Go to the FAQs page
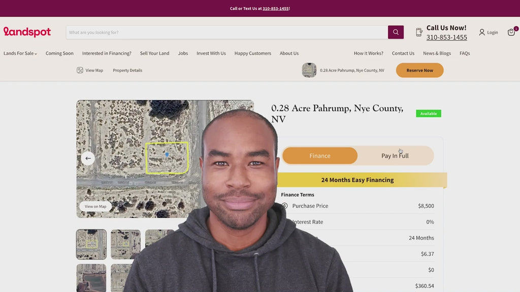The width and height of the screenshot is (520, 292). [x=465, y=53]
